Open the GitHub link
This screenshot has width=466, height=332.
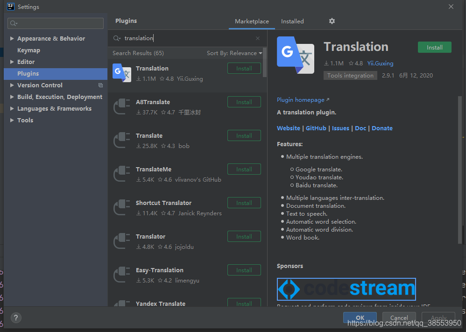(316, 128)
